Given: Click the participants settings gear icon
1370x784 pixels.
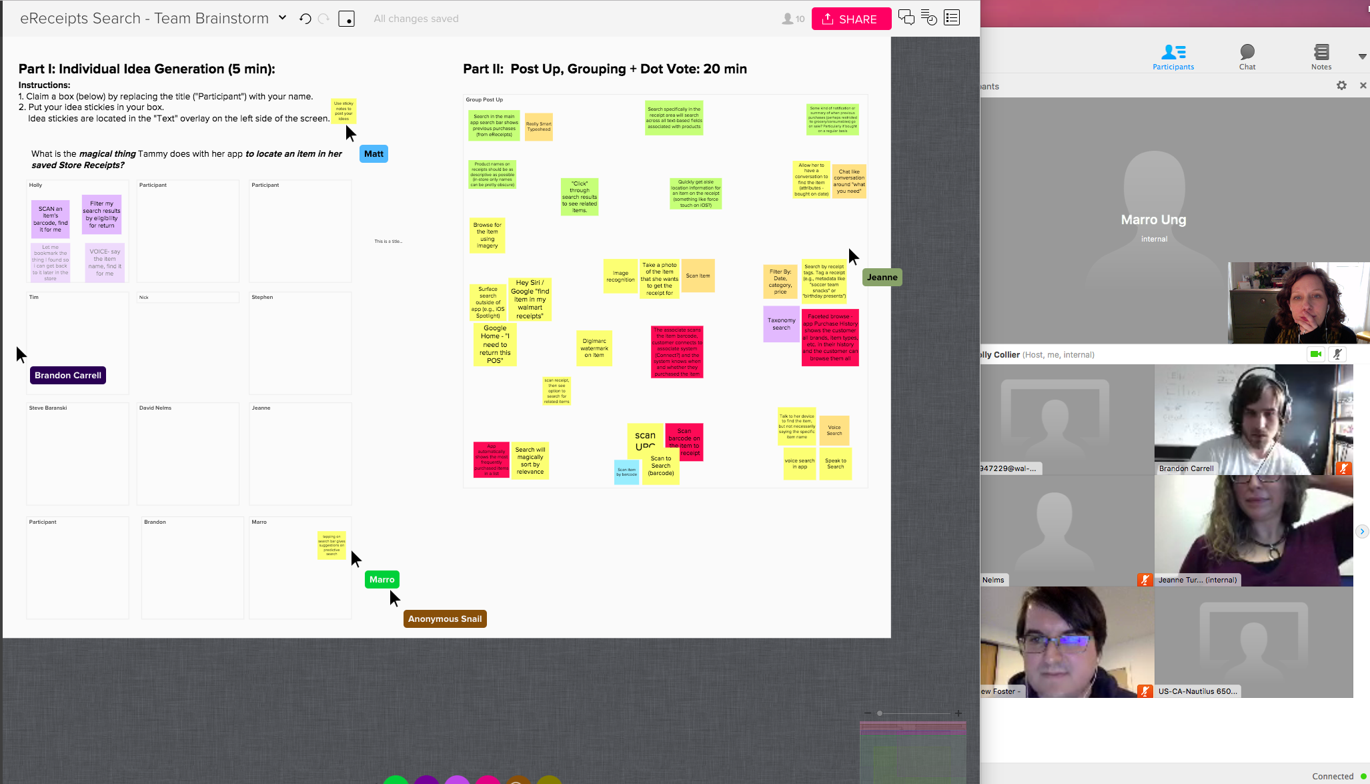Looking at the screenshot, I should (1341, 85).
